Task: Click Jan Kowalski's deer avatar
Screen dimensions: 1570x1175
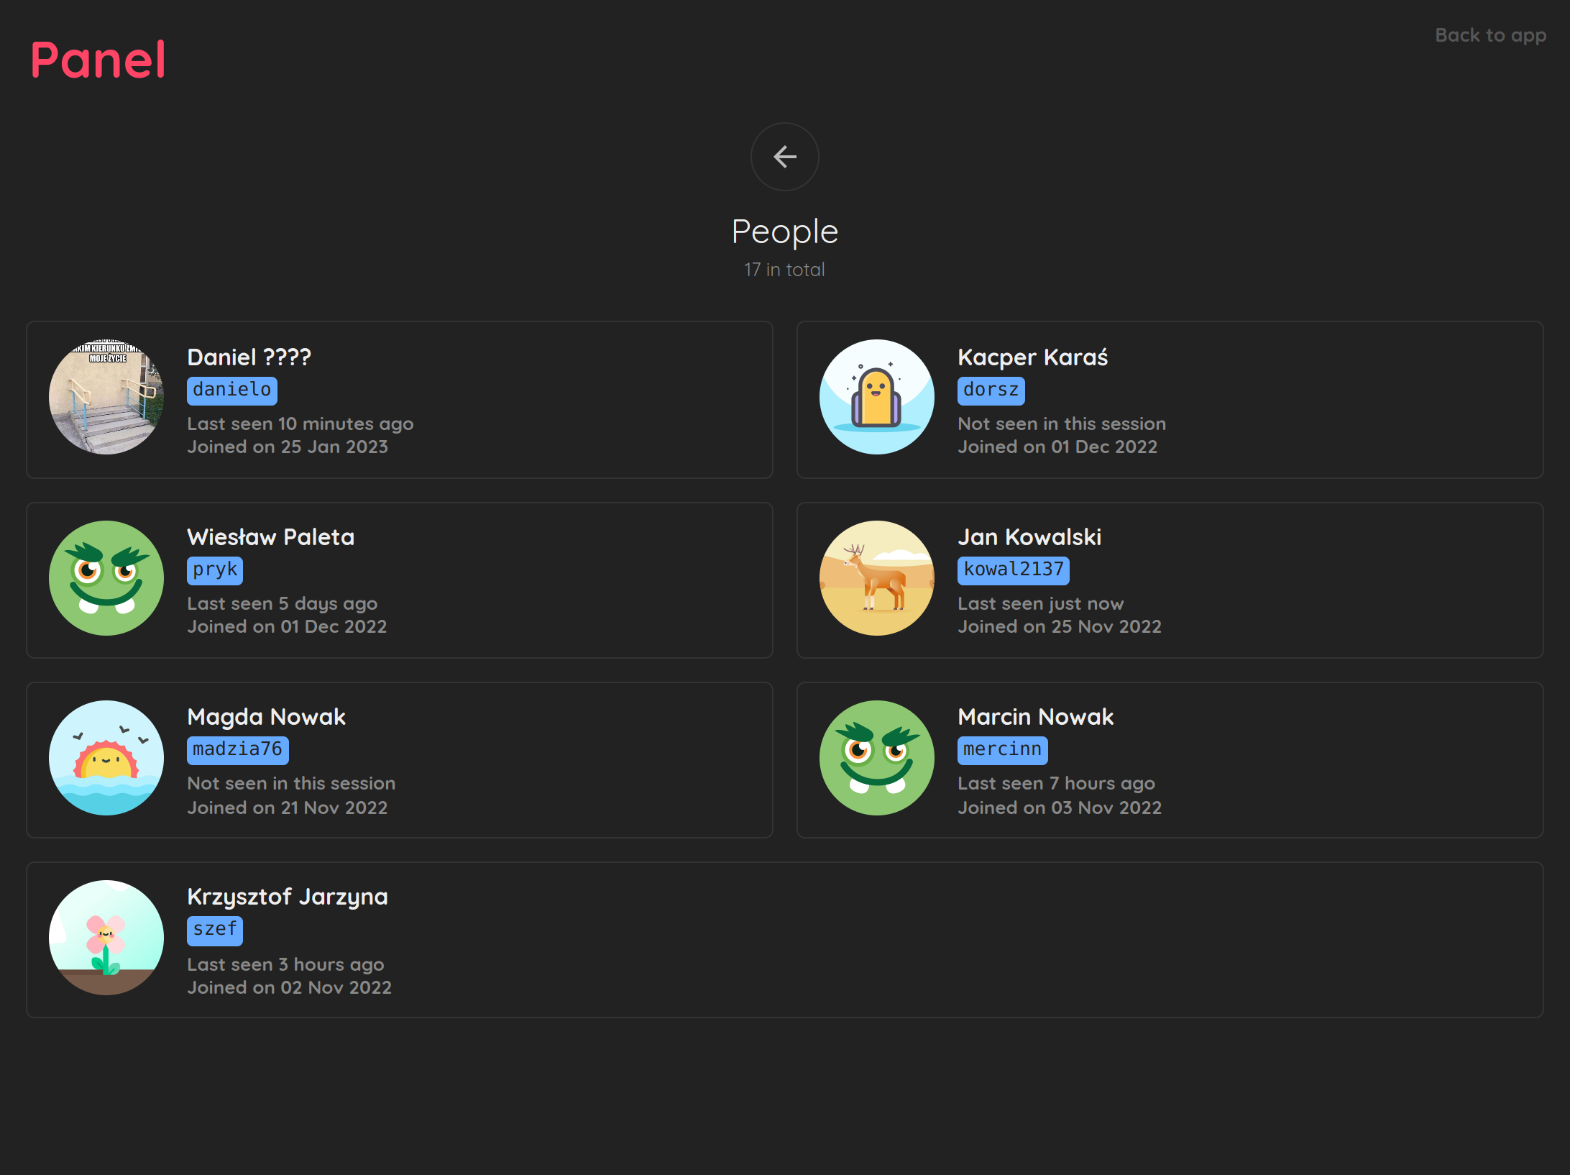Action: 876,578
